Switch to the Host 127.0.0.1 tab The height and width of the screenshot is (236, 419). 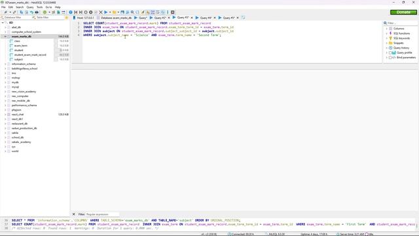click(83, 18)
